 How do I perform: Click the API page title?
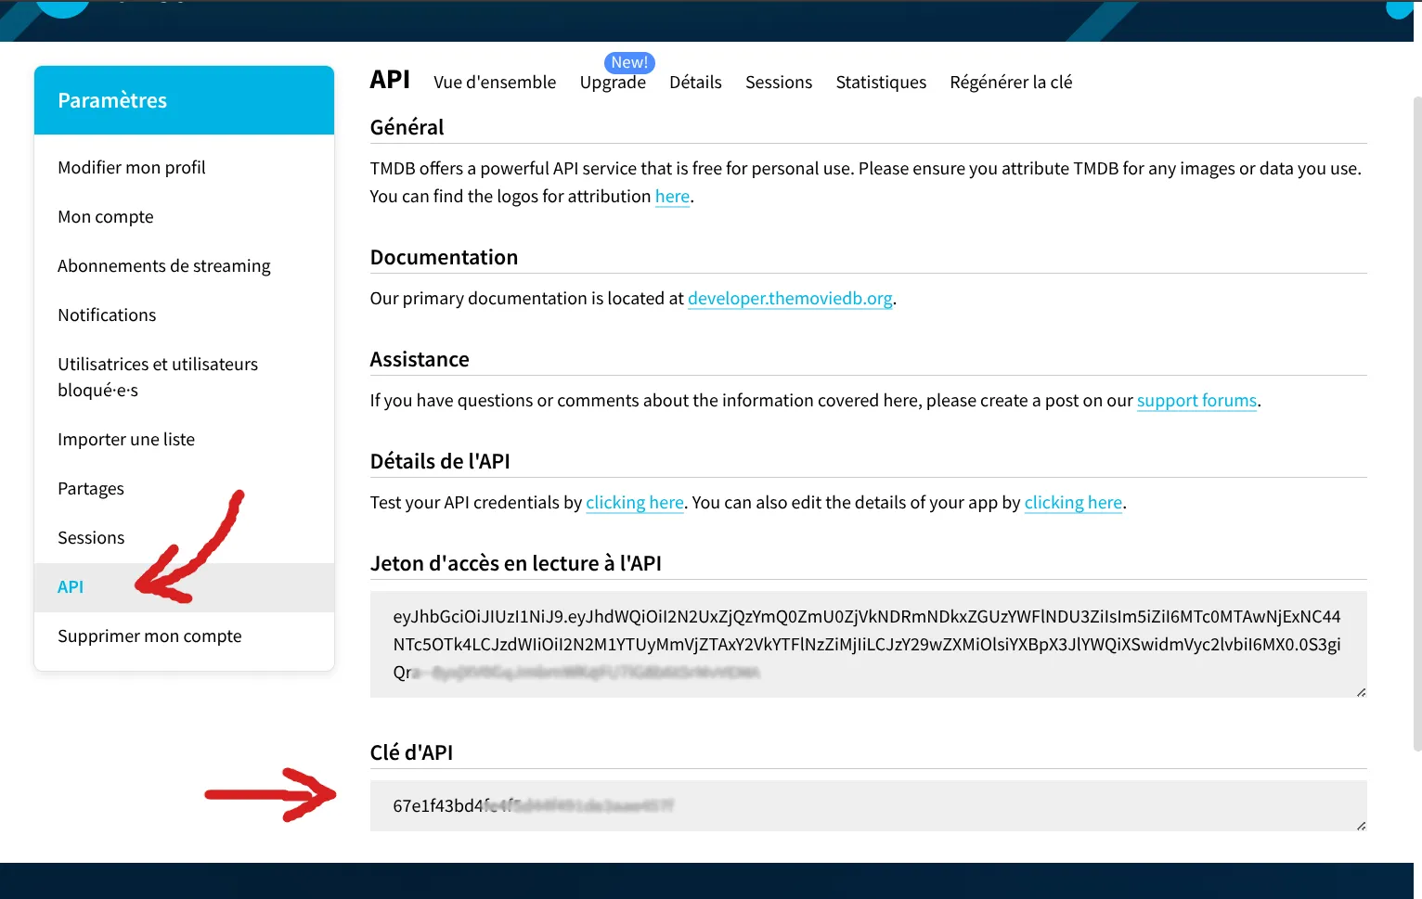[390, 80]
